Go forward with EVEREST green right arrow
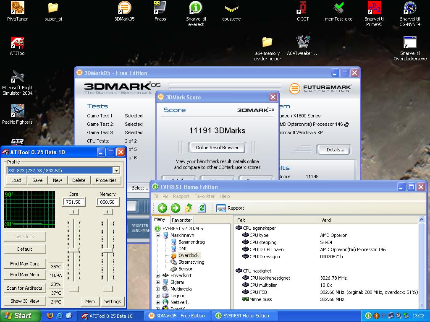This screenshot has height=322, width=430. coord(176,208)
